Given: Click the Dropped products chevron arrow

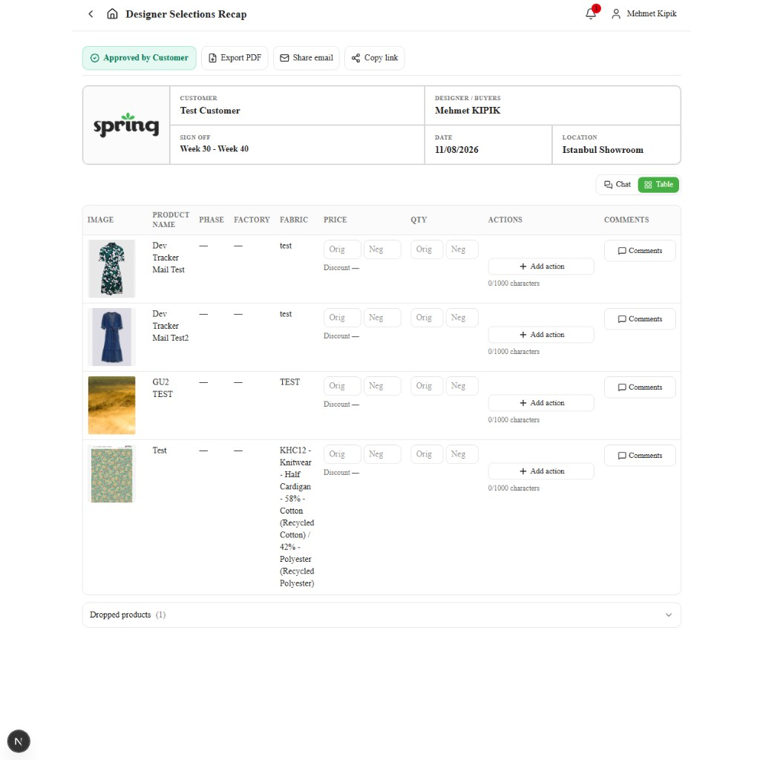Looking at the screenshot, I should 669,615.
